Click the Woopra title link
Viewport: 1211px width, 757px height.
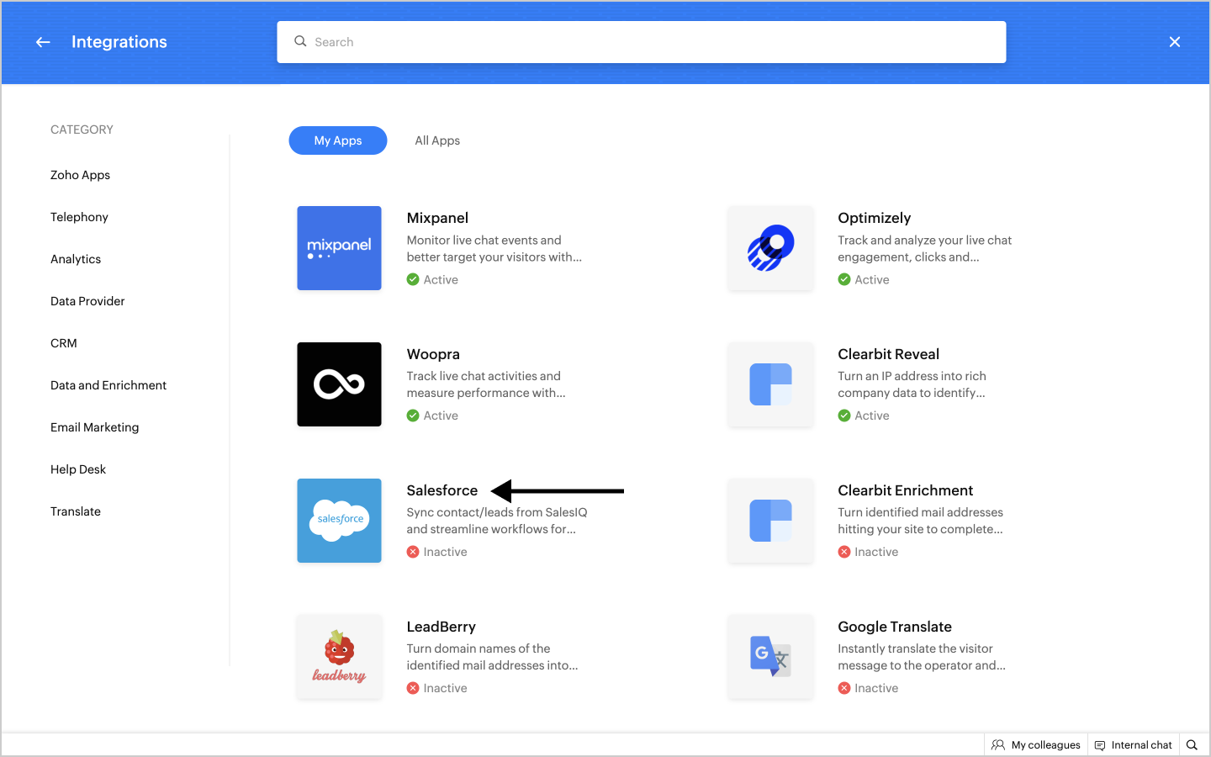point(433,354)
